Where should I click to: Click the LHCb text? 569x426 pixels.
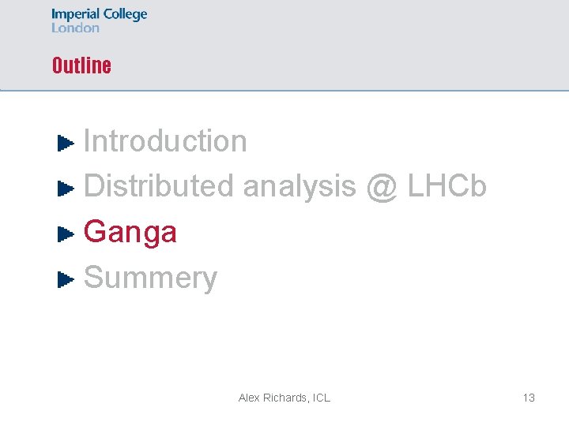point(447,185)
